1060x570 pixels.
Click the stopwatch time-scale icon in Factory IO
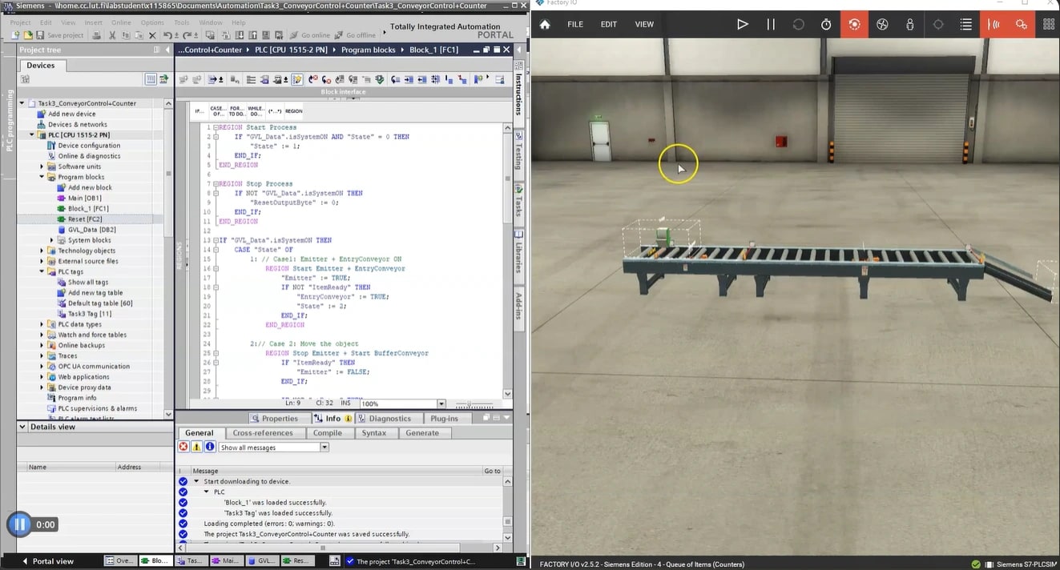(826, 24)
